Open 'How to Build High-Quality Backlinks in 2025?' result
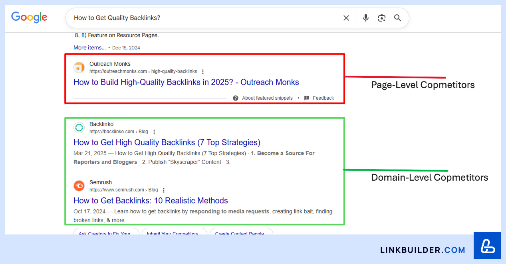Viewport: 506px width, 264px height. (x=186, y=82)
